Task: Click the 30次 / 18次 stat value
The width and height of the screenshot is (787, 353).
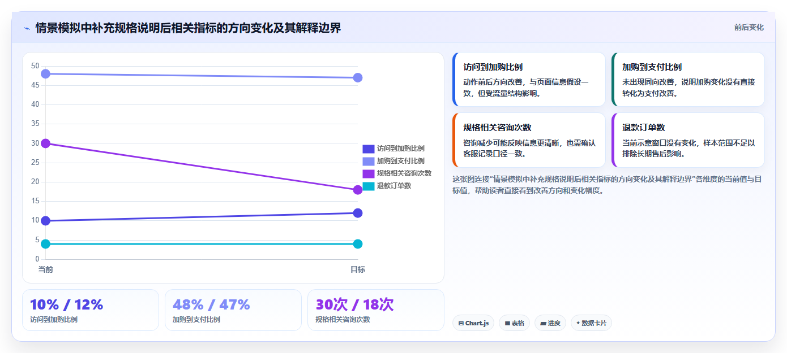Action: [354, 304]
